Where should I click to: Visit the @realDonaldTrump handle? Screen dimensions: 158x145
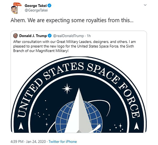(x=68, y=36)
